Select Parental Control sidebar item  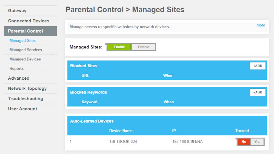point(25,31)
